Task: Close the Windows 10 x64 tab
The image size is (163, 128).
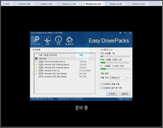Action: pos(149,4)
